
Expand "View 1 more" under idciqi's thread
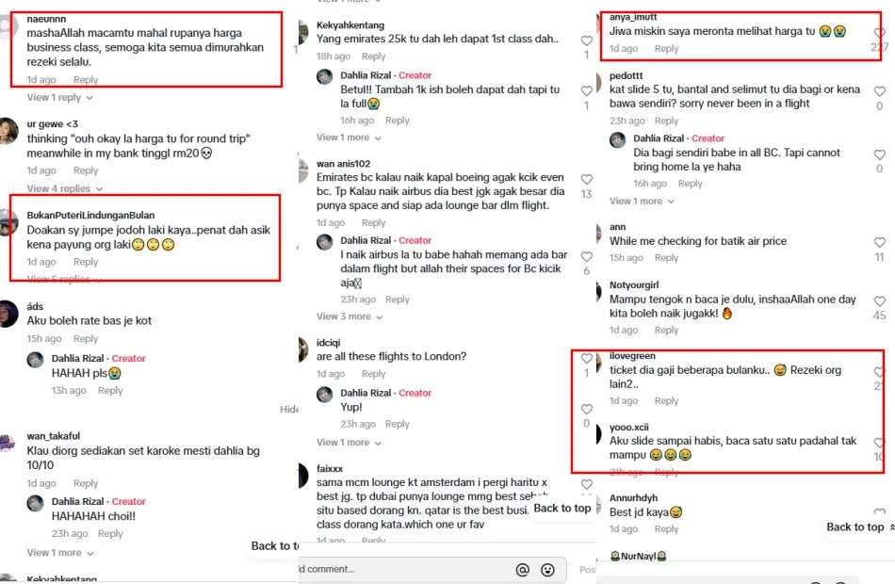click(344, 443)
